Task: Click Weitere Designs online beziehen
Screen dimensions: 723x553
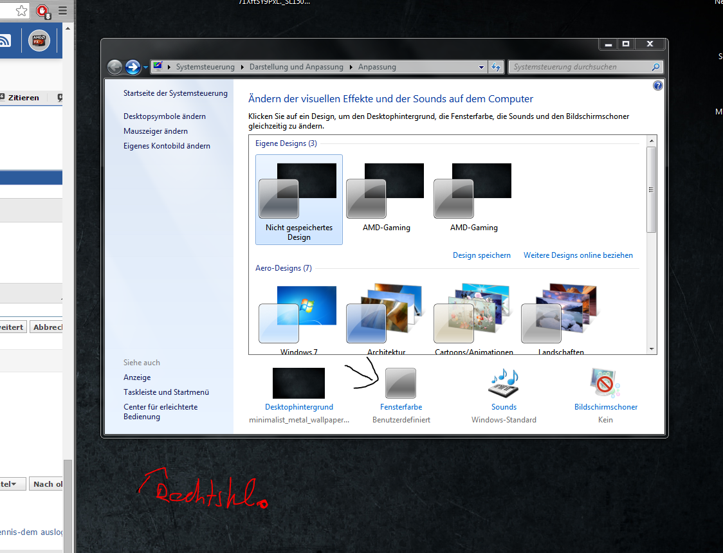Action: pyautogui.click(x=578, y=255)
